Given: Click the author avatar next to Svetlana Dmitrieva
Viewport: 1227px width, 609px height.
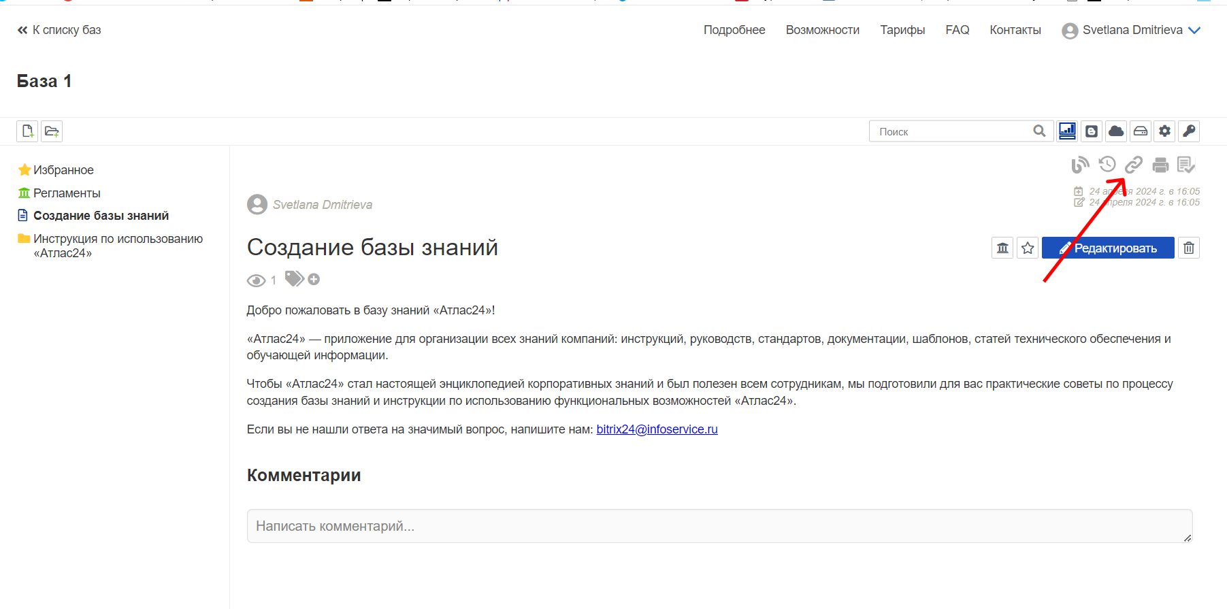Looking at the screenshot, I should coord(257,204).
